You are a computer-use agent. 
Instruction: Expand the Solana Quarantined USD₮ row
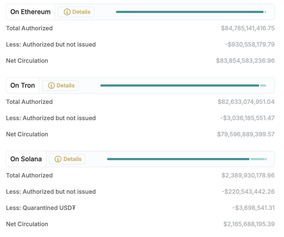[41, 208]
